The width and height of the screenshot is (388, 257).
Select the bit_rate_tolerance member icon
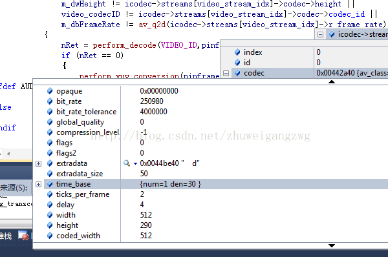click(x=50, y=112)
